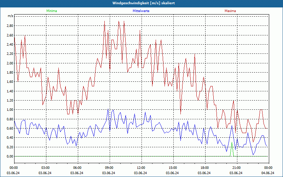Click the 18:00 time axis label
This screenshot has width=283, height=177.
click(205, 168)
